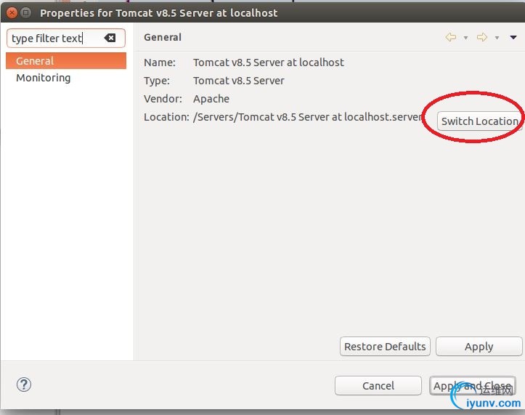Click the maximize button in the title bar
This screenshot has width=525, height=415.
[x=26, y=13]
